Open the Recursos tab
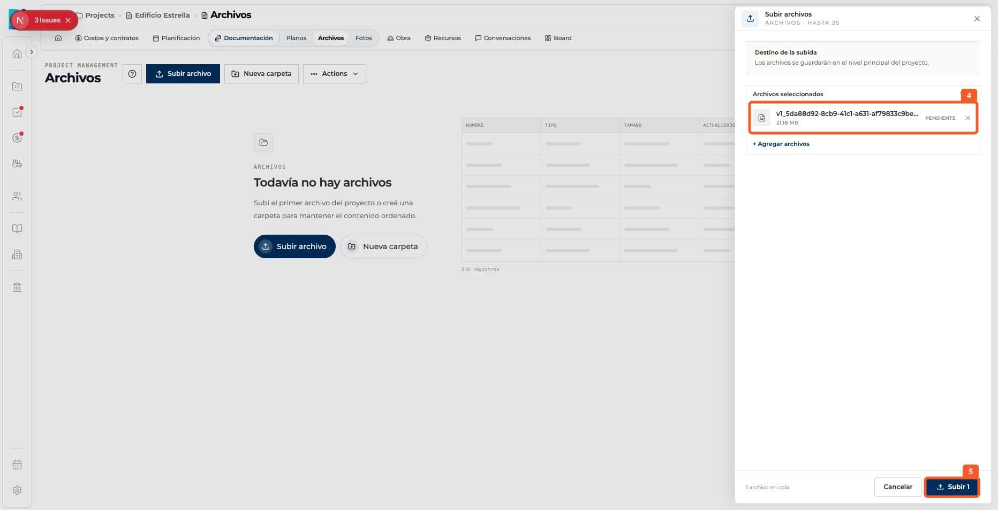This screenshot has height=510, width=998. tap(443, 38)
